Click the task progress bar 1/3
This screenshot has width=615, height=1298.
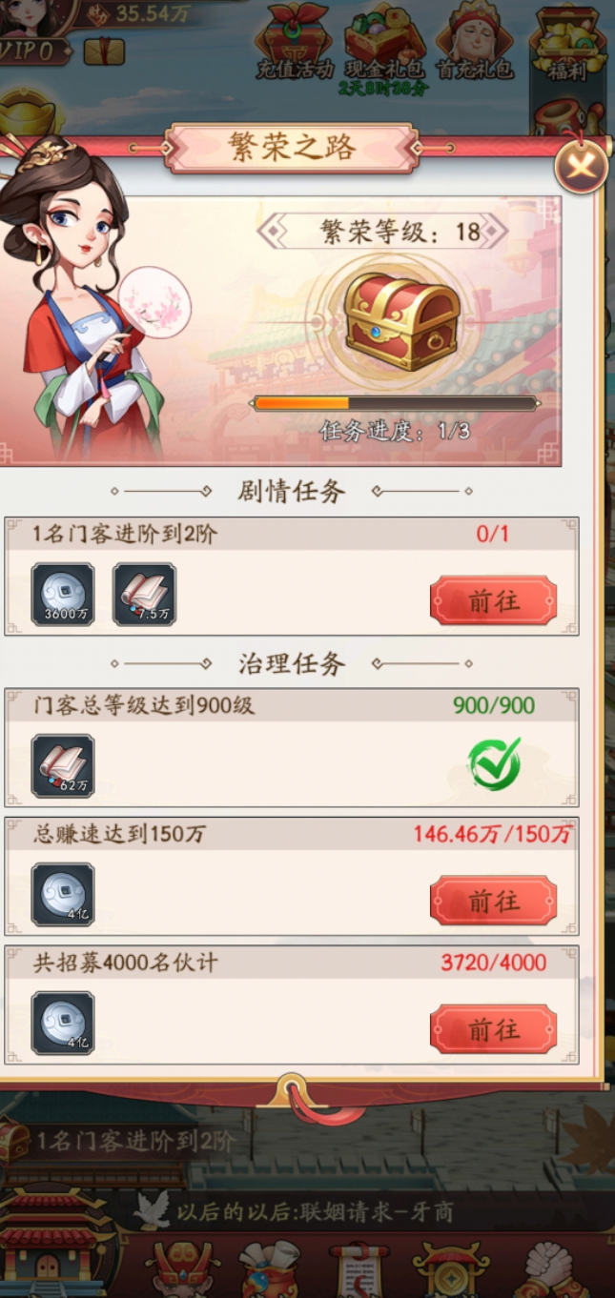click(395, 404)
